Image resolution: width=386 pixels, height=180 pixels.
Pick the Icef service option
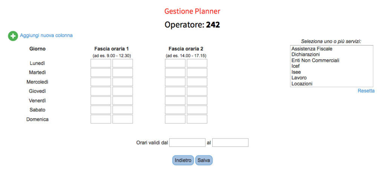click(x=296, y=66)
